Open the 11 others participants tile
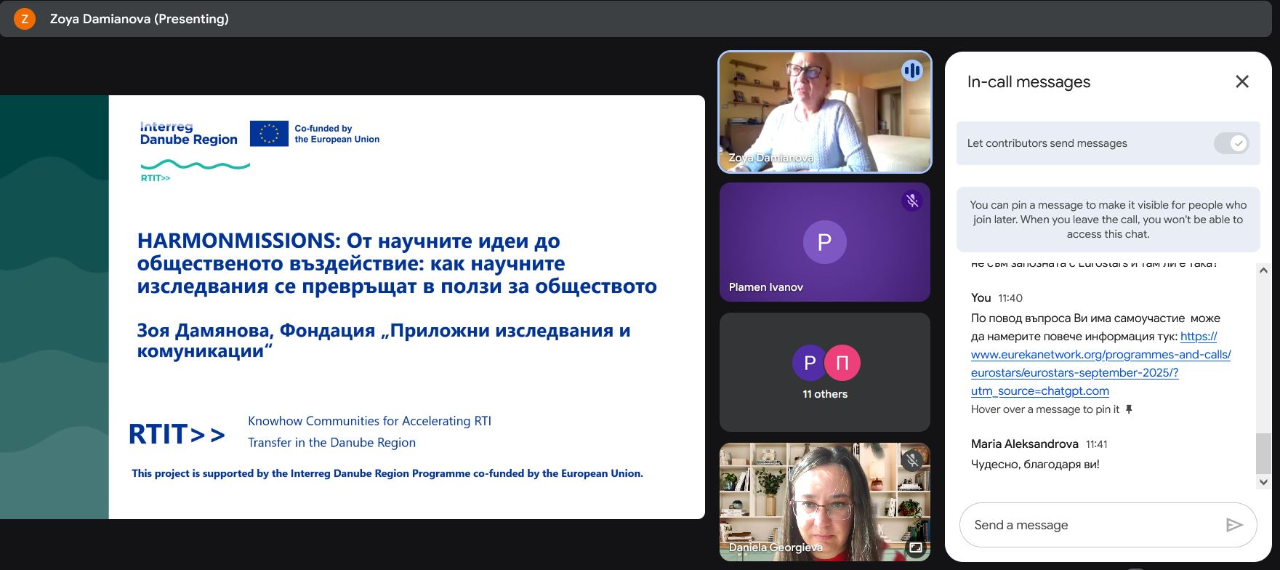Viewport: 1280px width, 570px height. pos(824,372)
